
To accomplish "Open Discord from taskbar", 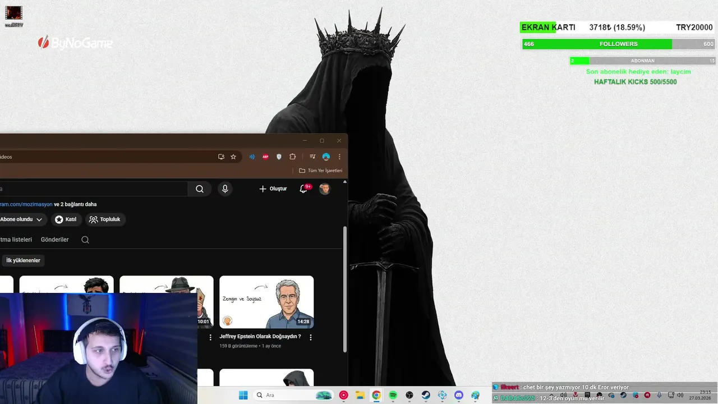I will (459, 395).
